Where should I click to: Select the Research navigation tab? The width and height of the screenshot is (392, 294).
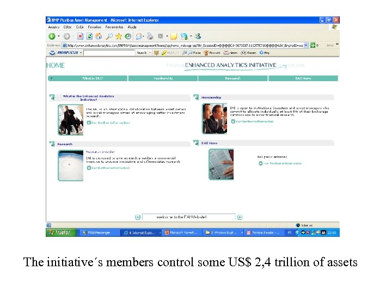[233, 78]
